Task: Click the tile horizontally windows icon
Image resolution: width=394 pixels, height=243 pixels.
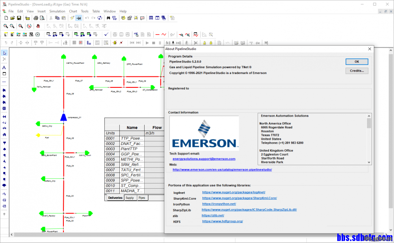Action: (151, 18)
